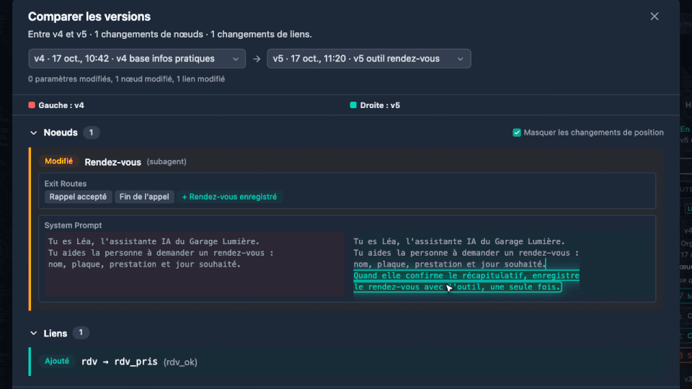Click the System Prompt label
The image size is (692, 389).
click(73, 225)
